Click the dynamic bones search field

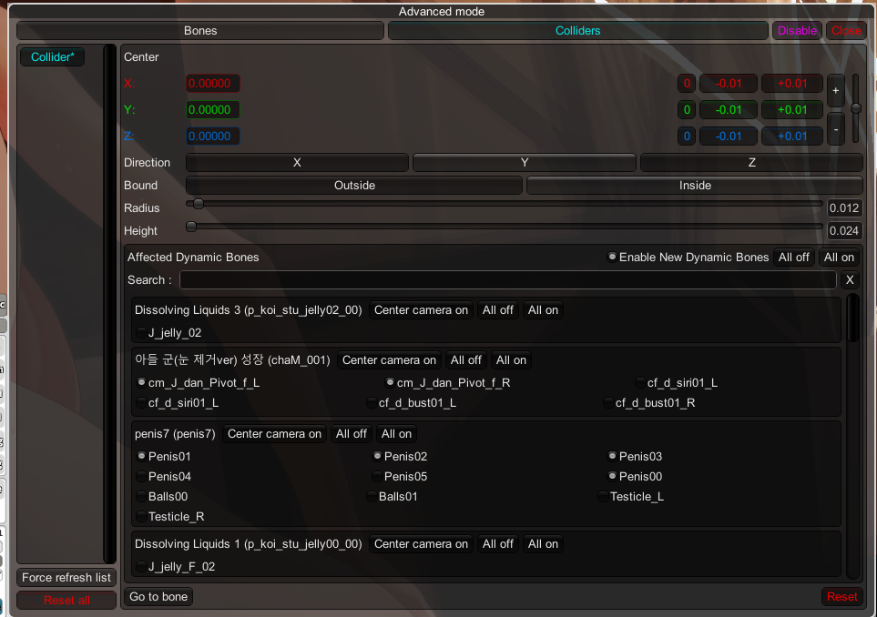[x=507, y=280]
